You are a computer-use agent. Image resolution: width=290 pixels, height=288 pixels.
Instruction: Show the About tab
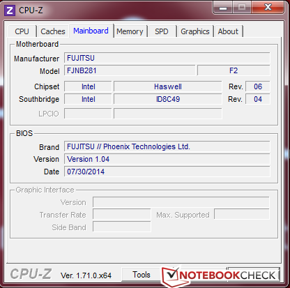click(228, 31)
